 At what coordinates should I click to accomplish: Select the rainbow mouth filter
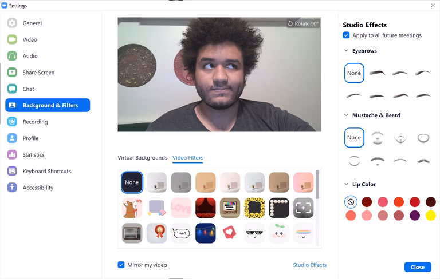click(303, 233)
